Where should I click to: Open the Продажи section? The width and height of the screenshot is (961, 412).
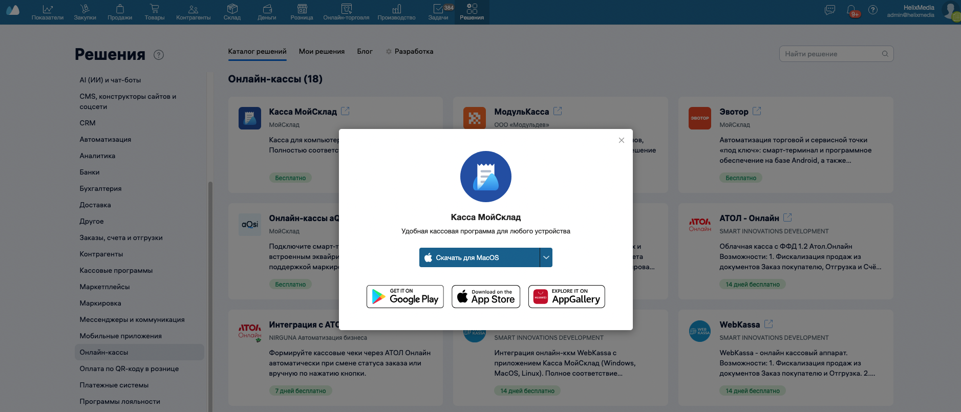(120, 12)
